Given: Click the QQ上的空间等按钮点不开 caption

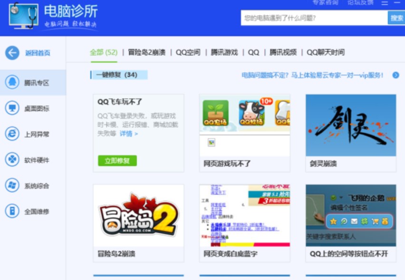Looking at the screenshot, I should click(349, 254).
